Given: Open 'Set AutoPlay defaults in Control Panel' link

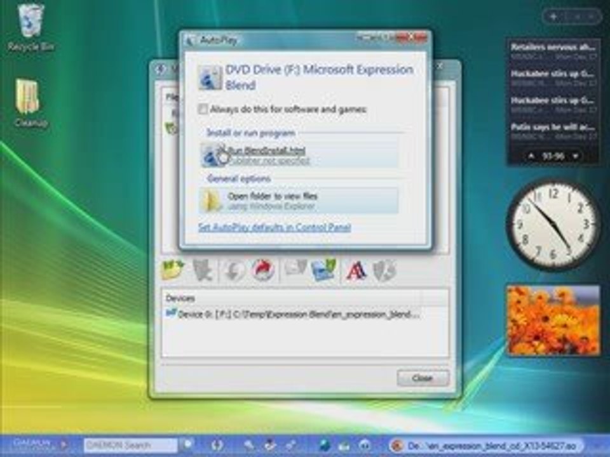Looking at the screenshot, I should (x=274, y=227).
